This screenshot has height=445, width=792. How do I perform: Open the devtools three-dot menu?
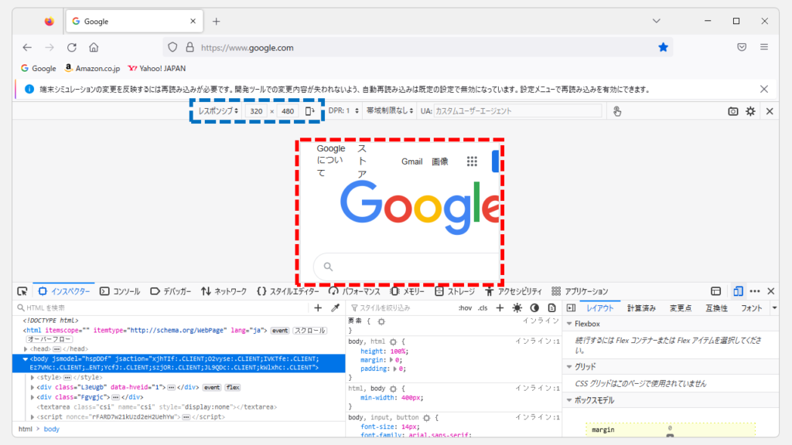pyautogui.click(x=755, y=291)
